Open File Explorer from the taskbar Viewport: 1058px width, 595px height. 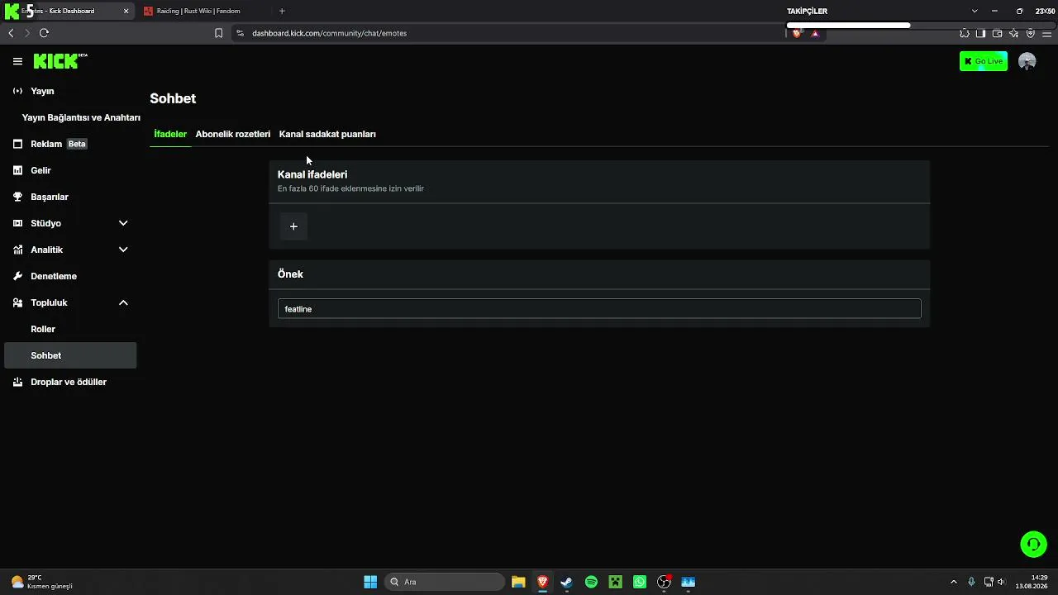click(x=518, y=582)
